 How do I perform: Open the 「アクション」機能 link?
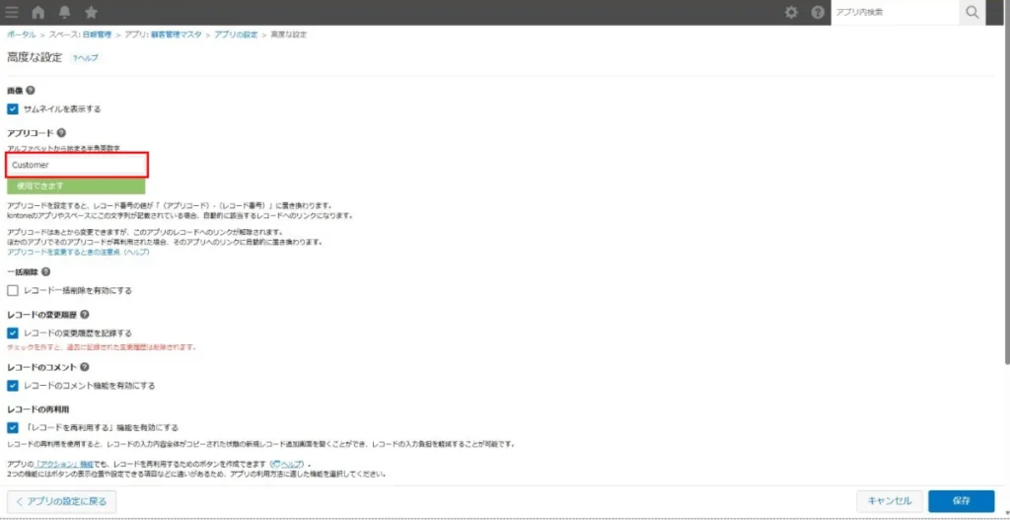point(64,464)
